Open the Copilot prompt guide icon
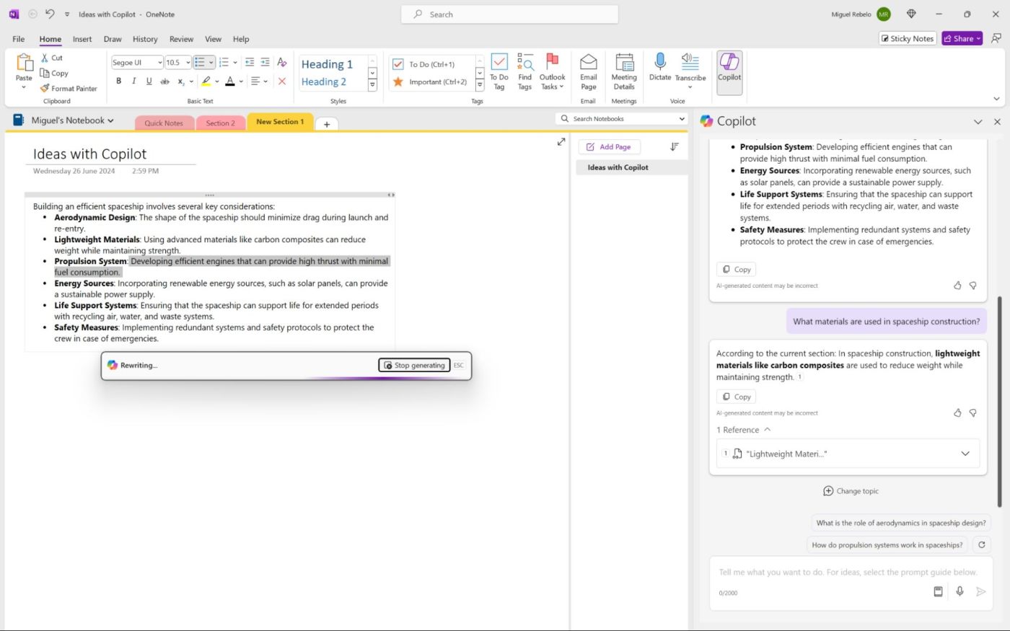The image size is (1010, 631). (938, 591)
